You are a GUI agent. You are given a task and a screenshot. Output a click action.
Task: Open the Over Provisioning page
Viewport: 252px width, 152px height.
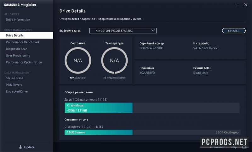18,56
